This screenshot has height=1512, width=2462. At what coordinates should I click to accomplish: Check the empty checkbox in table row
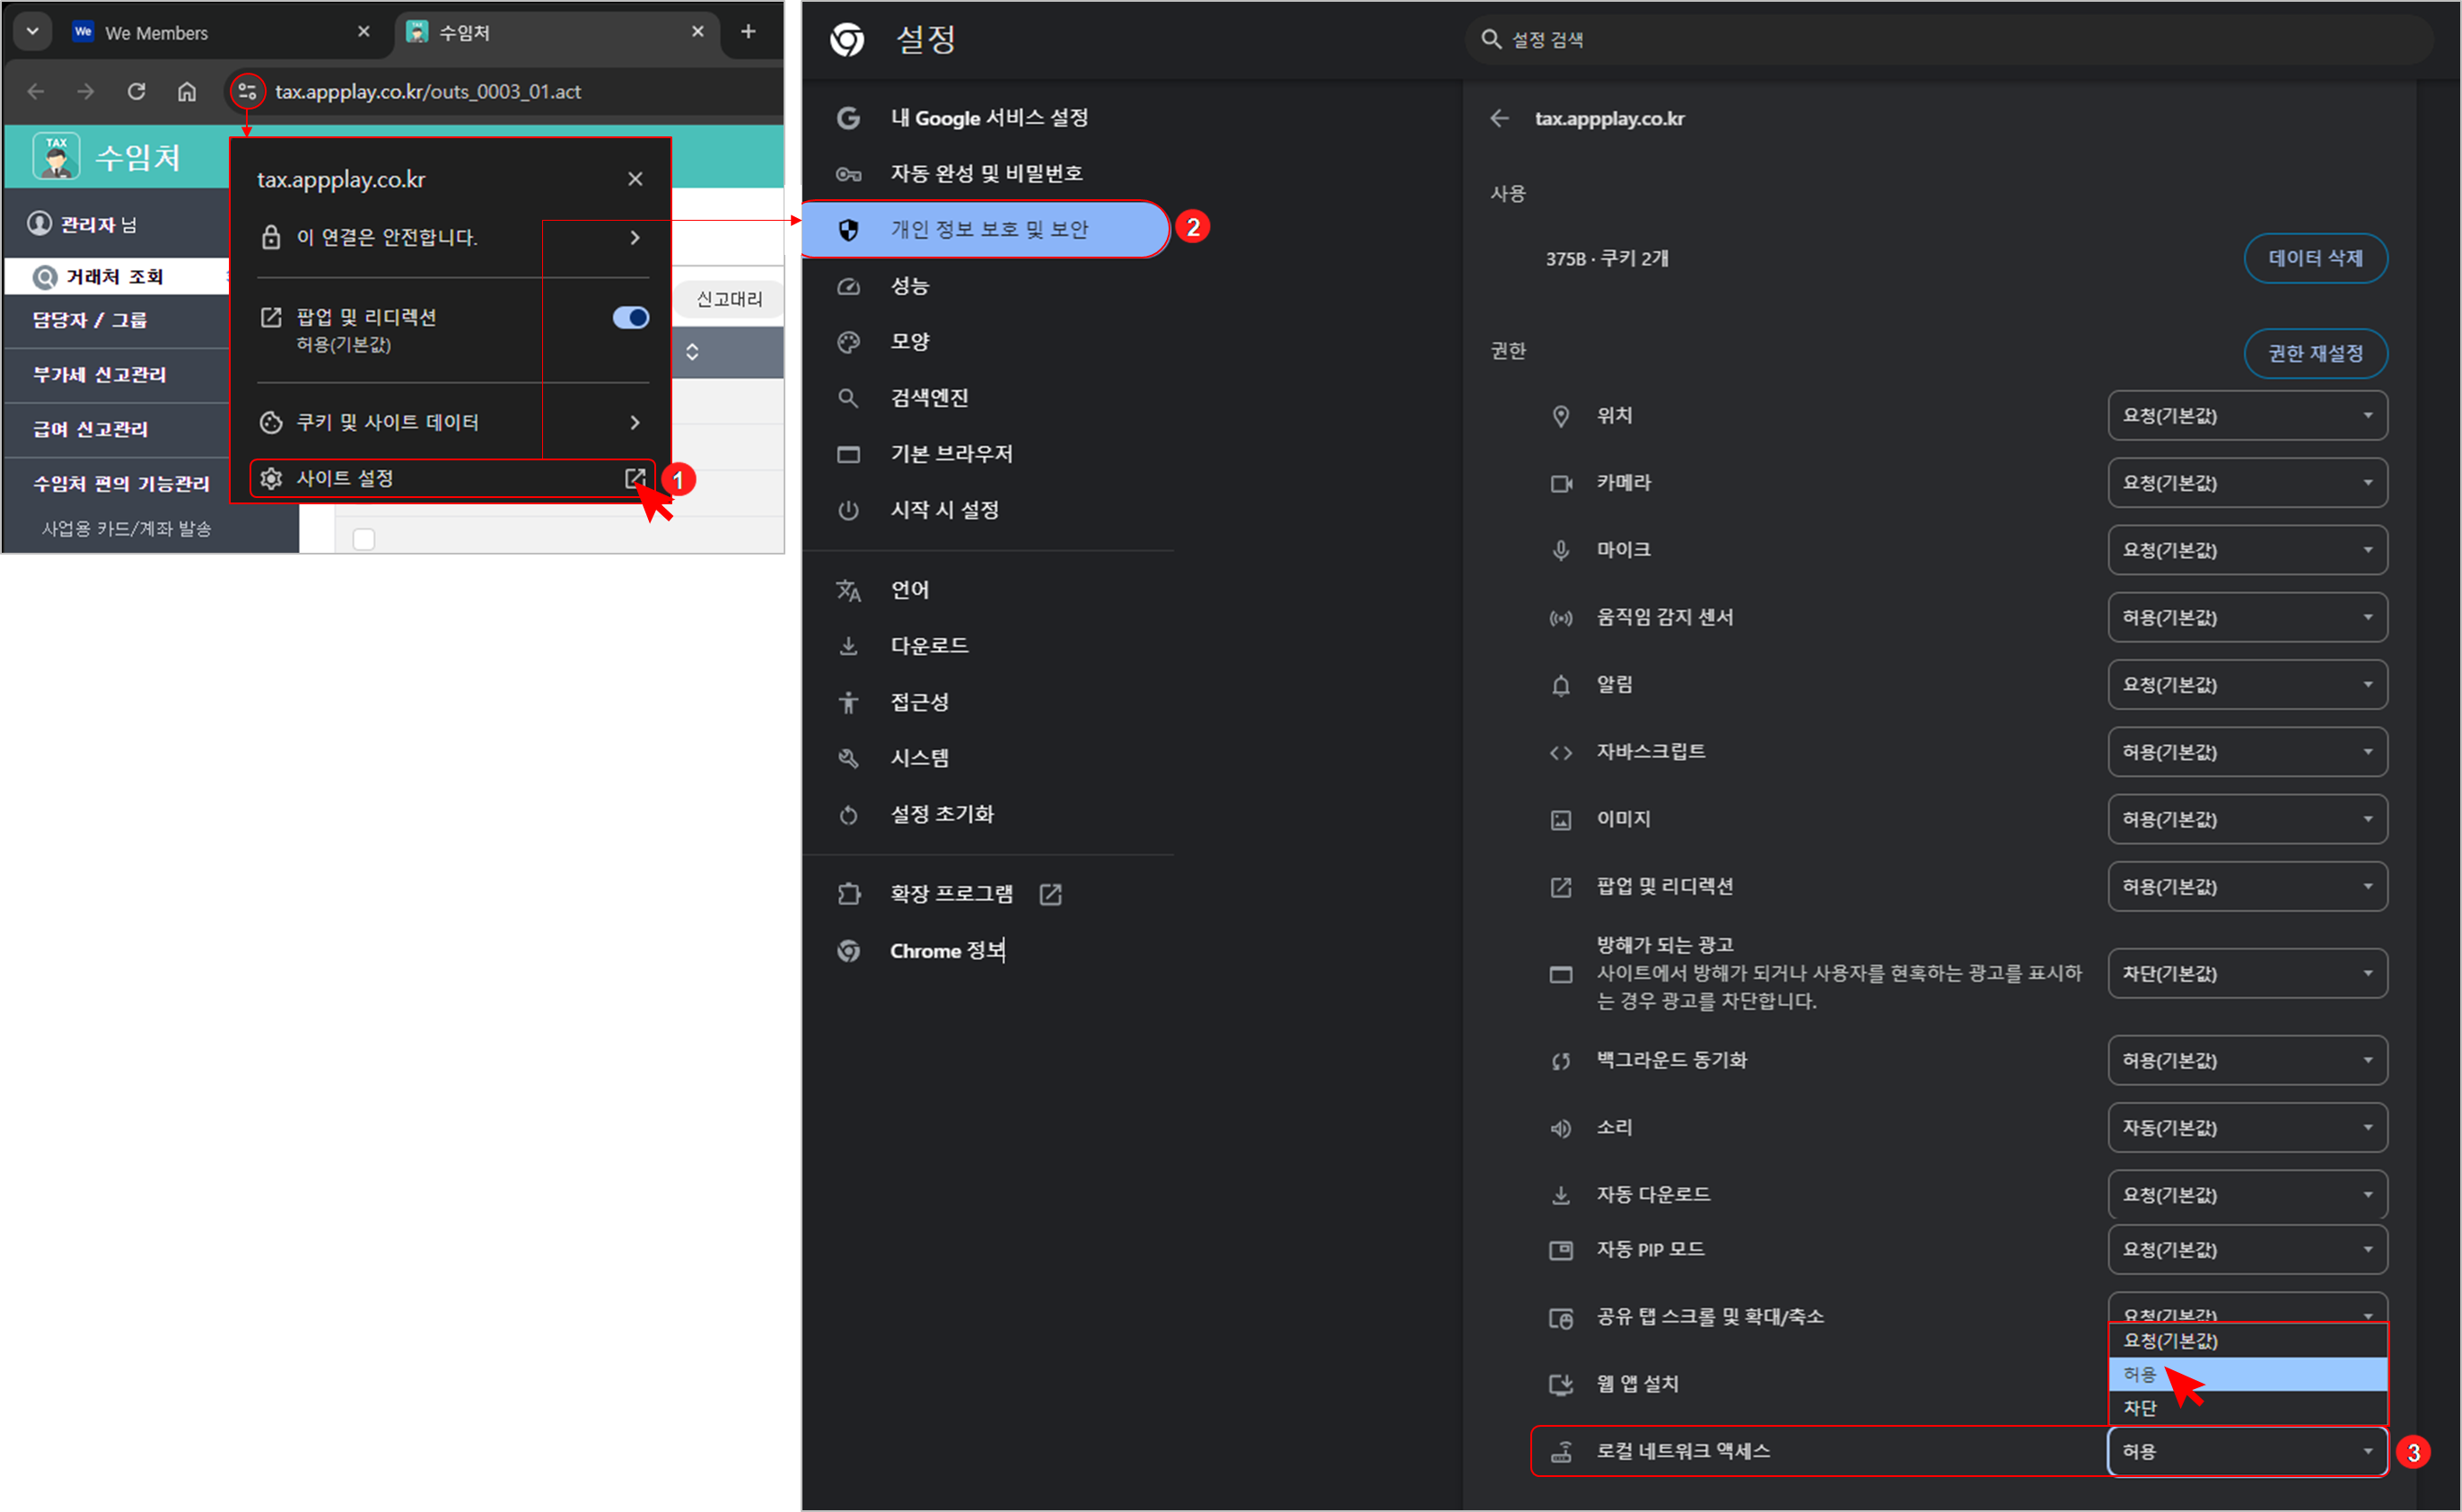pos(364,539)
